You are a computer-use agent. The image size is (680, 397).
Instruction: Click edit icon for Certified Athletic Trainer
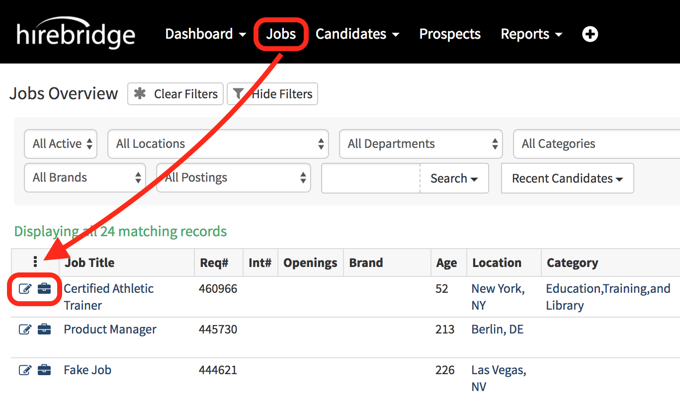[25, 289]
